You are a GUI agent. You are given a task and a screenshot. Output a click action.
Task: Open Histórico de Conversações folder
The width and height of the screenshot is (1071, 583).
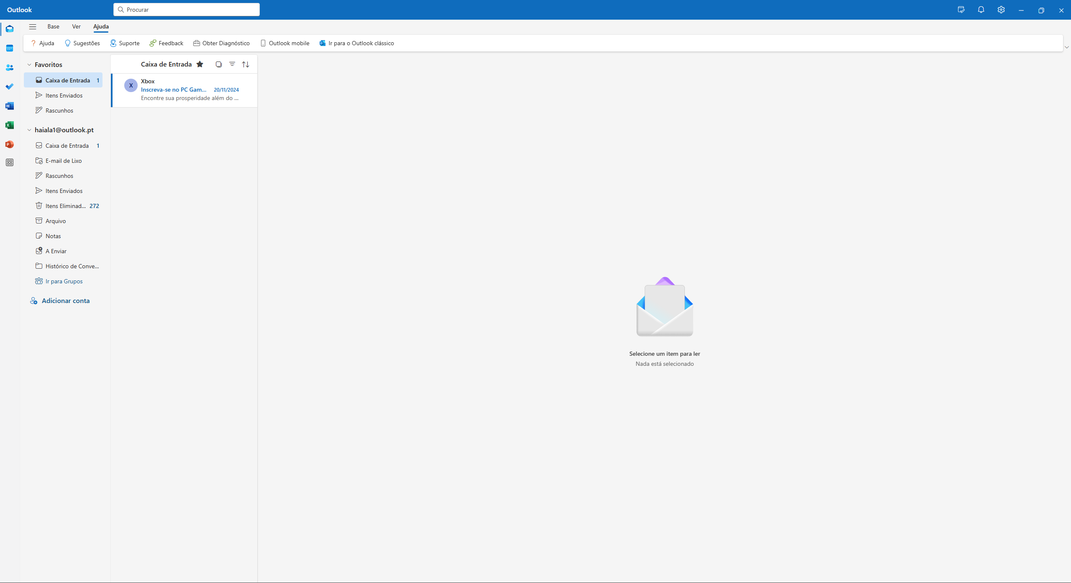[63, 266]
